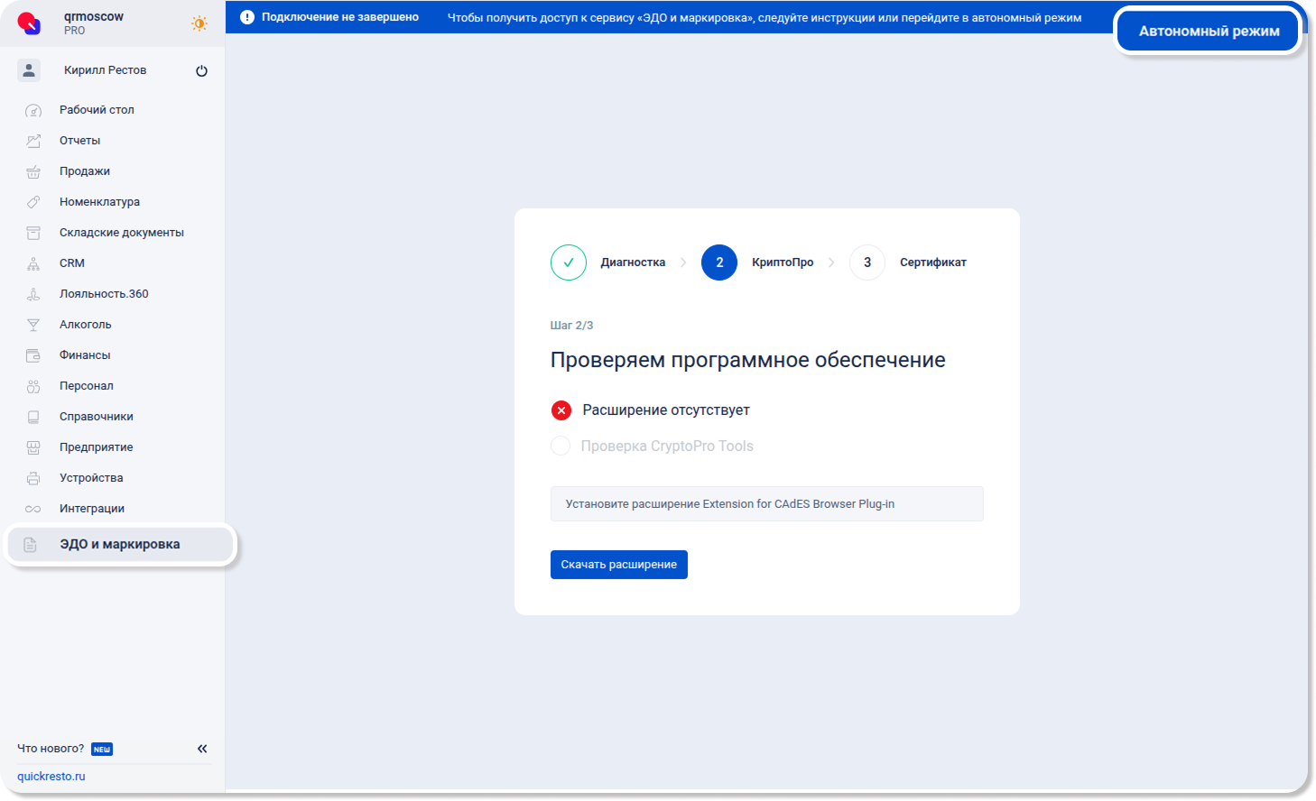Viewport: 1316px width, 801px height.
Task: Open the quickresto.ru link
Action: coord(51,777)
